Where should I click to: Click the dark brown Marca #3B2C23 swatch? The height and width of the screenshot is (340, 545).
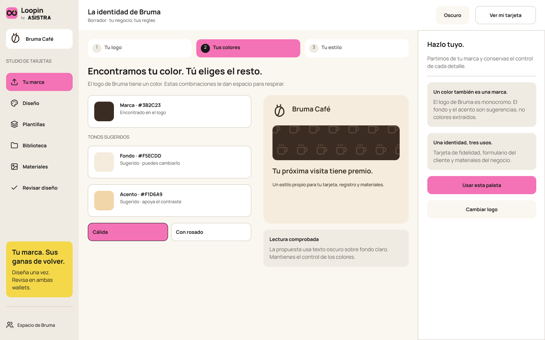point(104,111)
